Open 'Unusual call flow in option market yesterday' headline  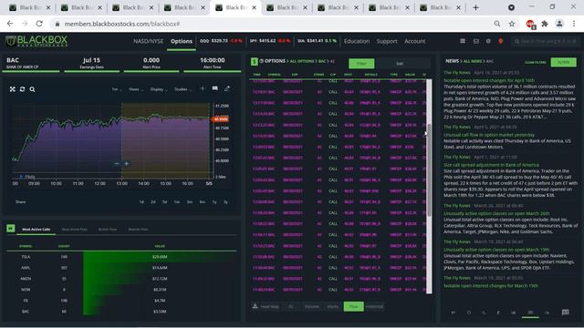[x=489, y=135]
